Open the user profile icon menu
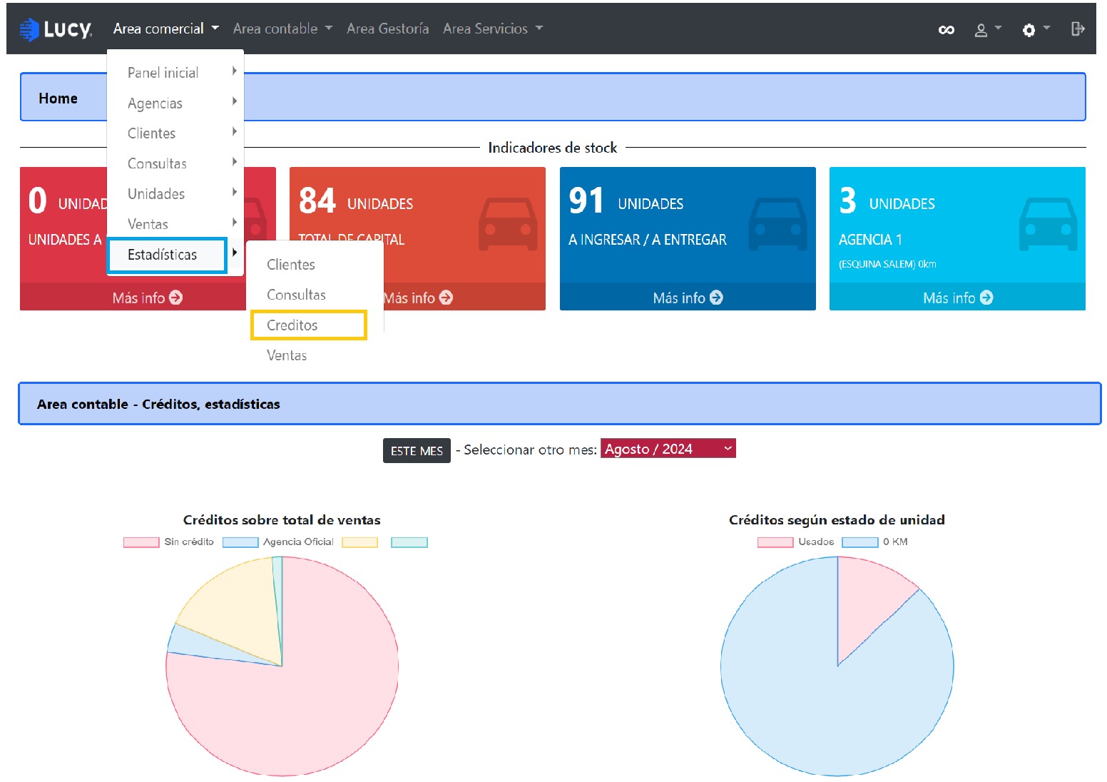 coord(987,29)
